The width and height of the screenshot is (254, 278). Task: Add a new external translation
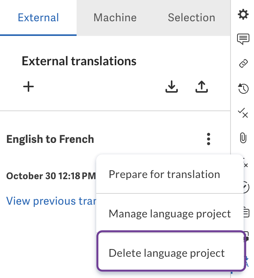28,87
